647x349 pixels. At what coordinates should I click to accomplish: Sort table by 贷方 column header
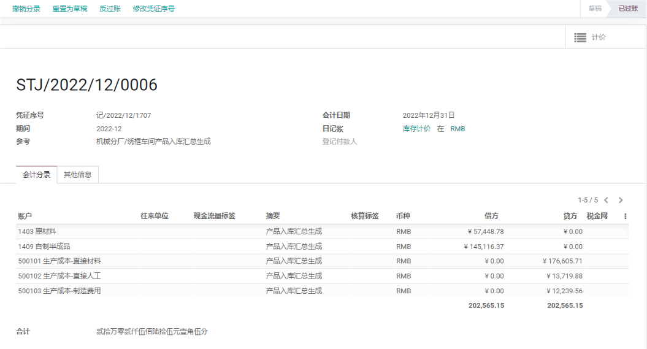pyautogui.click(x=570, y=216)
